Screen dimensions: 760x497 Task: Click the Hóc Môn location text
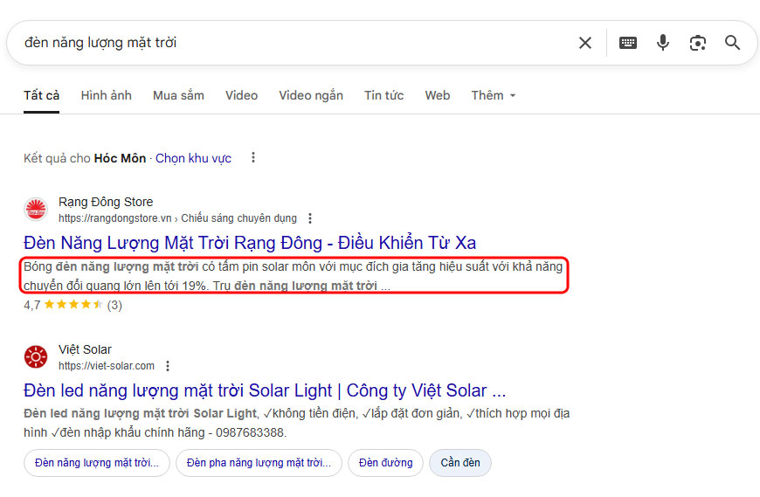120,158
